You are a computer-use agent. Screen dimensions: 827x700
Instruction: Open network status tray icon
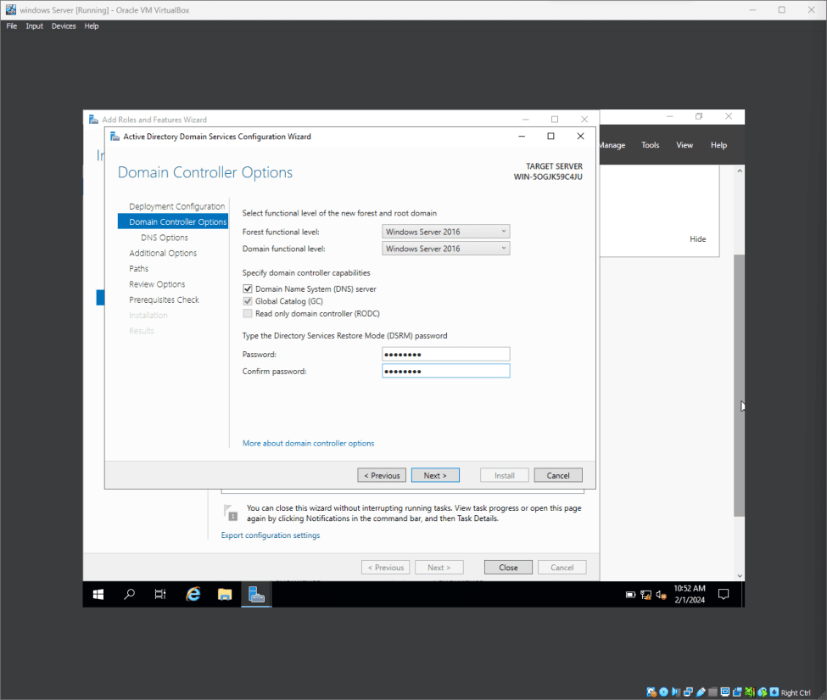[x=645, y=595]
